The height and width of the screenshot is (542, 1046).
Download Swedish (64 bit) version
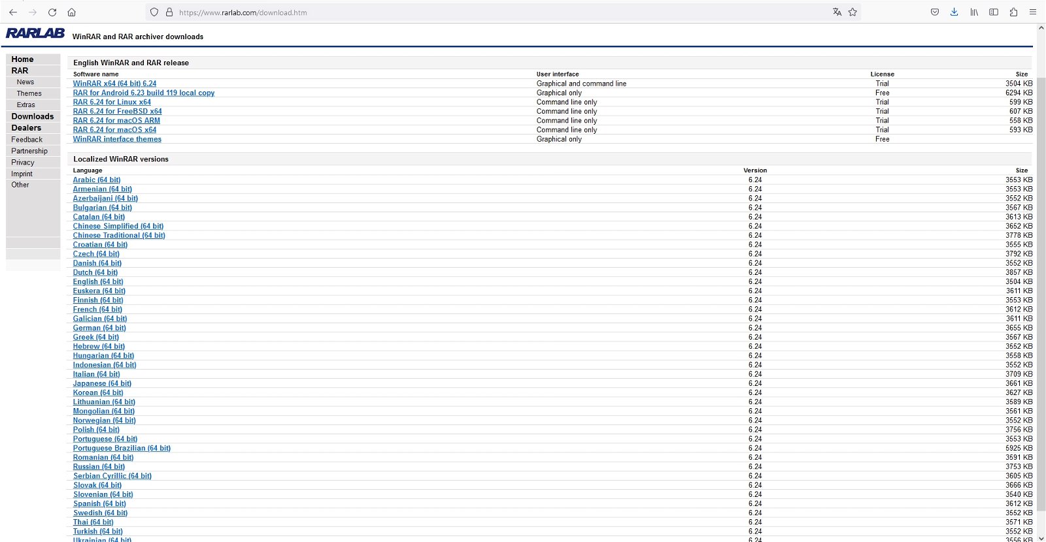100,513
